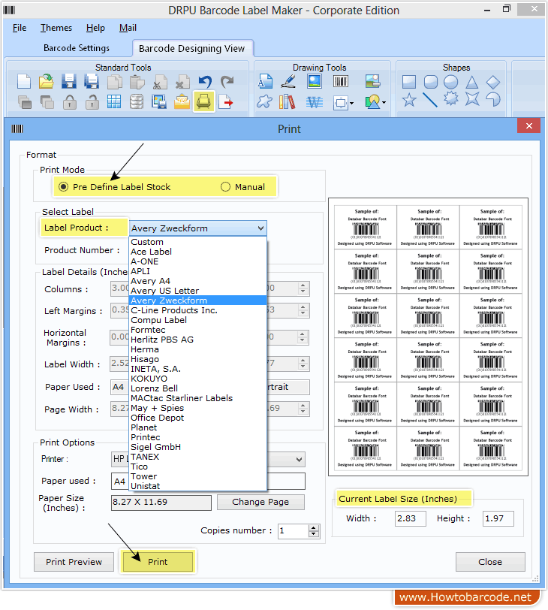Choose the Rounded rectangle shape
Image resolution: width=548 pixels, height=610 pixels.
click(x=431, y=82)
